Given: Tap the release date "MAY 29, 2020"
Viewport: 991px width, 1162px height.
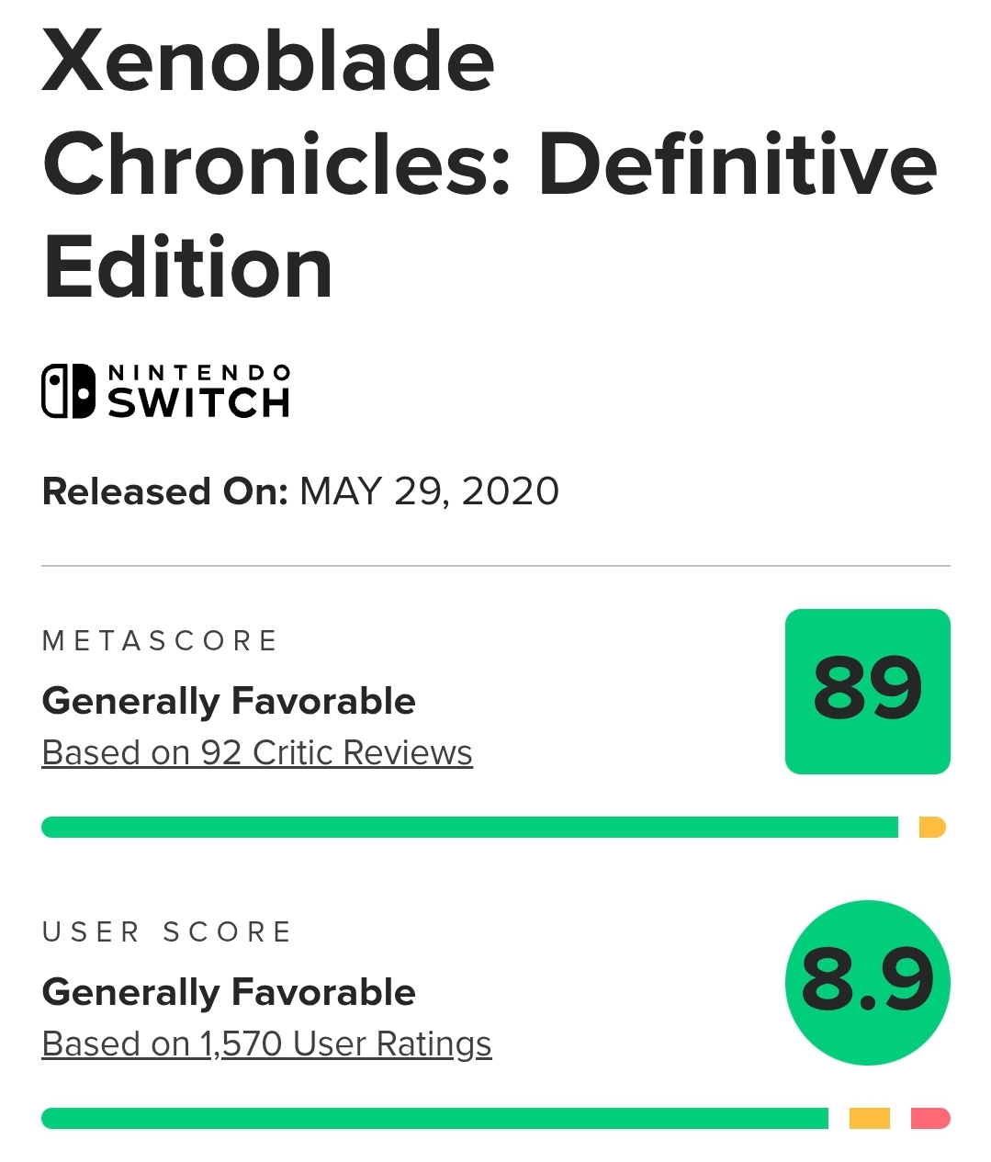Looking at the screenshot, I should 429,491.
